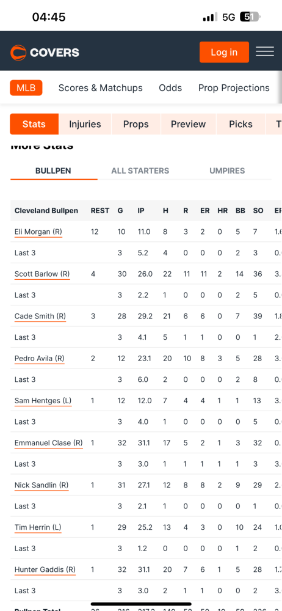Select the UMPIRES tab

pos(227,170)
